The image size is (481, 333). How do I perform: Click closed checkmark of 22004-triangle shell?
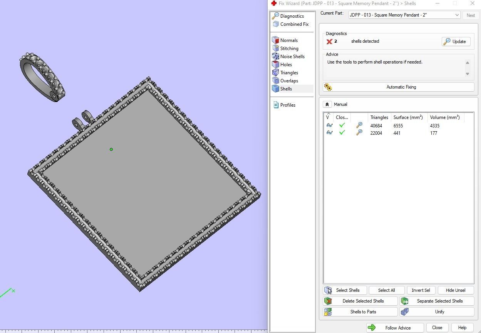coord(342,133)
